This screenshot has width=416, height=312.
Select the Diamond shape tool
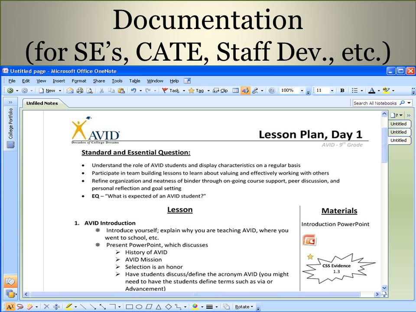[x=169, y=307]
